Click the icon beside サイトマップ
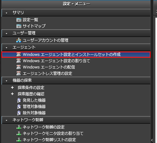The height and width of the screenshot is (143, 157). click(19, 26)
